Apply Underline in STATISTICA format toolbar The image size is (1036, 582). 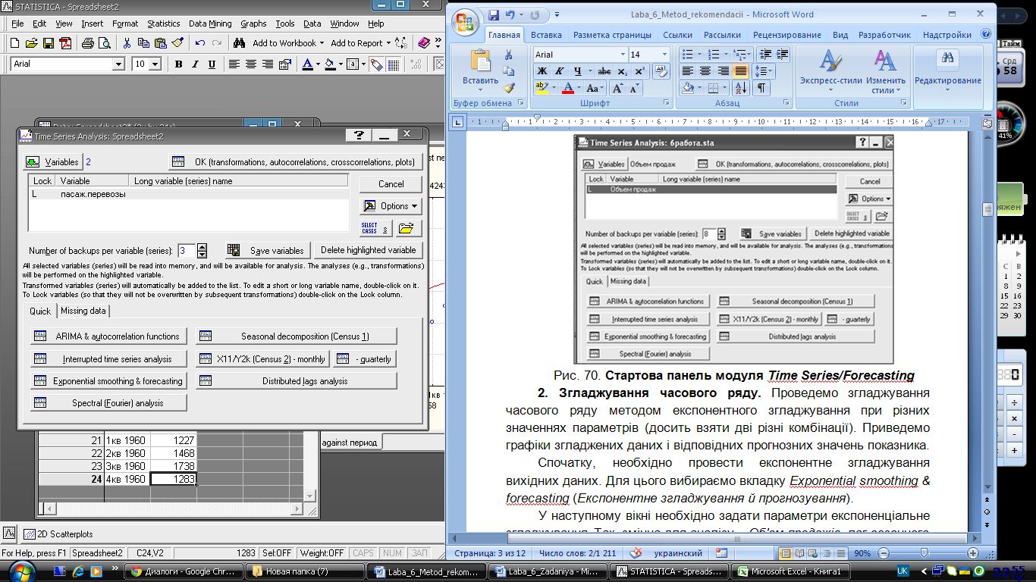[212, 64]
